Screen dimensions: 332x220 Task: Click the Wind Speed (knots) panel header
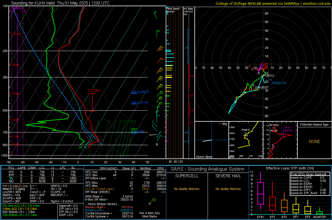(x=173, y=10)
